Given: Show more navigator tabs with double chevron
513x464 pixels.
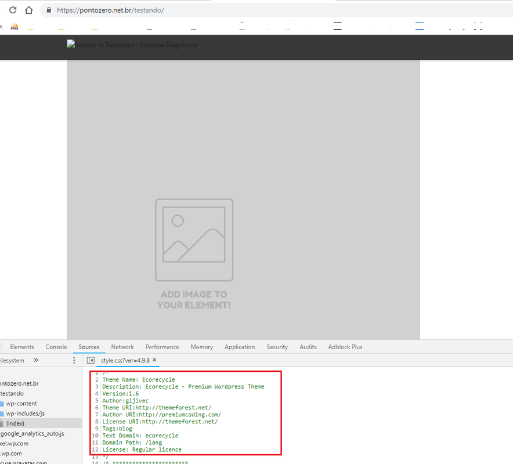Looking at the screenshot, I should point(36,360).
